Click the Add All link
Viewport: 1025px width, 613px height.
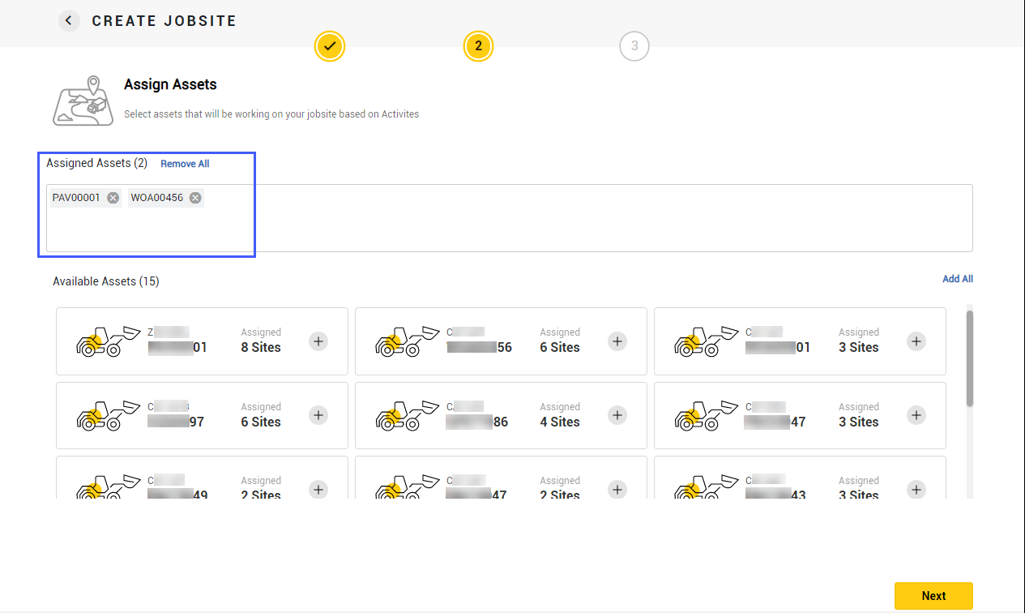(957, 279)
